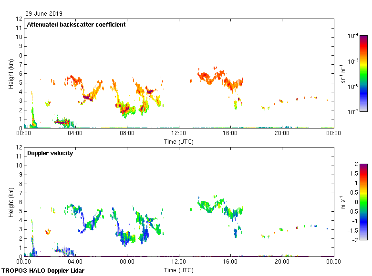Viewport: 372px width, 276px height.
Task: Click the 10^-7 label on backscatter color bar
Action: tap(353, 112)
